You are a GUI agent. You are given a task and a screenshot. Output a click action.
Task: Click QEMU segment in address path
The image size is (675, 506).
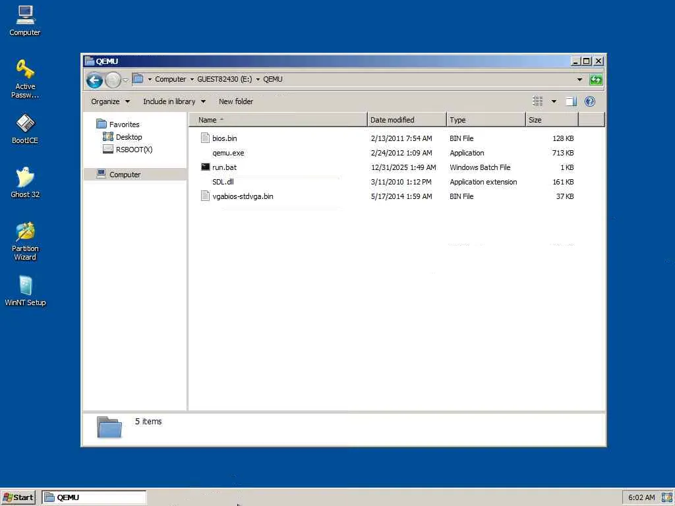tap(273, 79)
